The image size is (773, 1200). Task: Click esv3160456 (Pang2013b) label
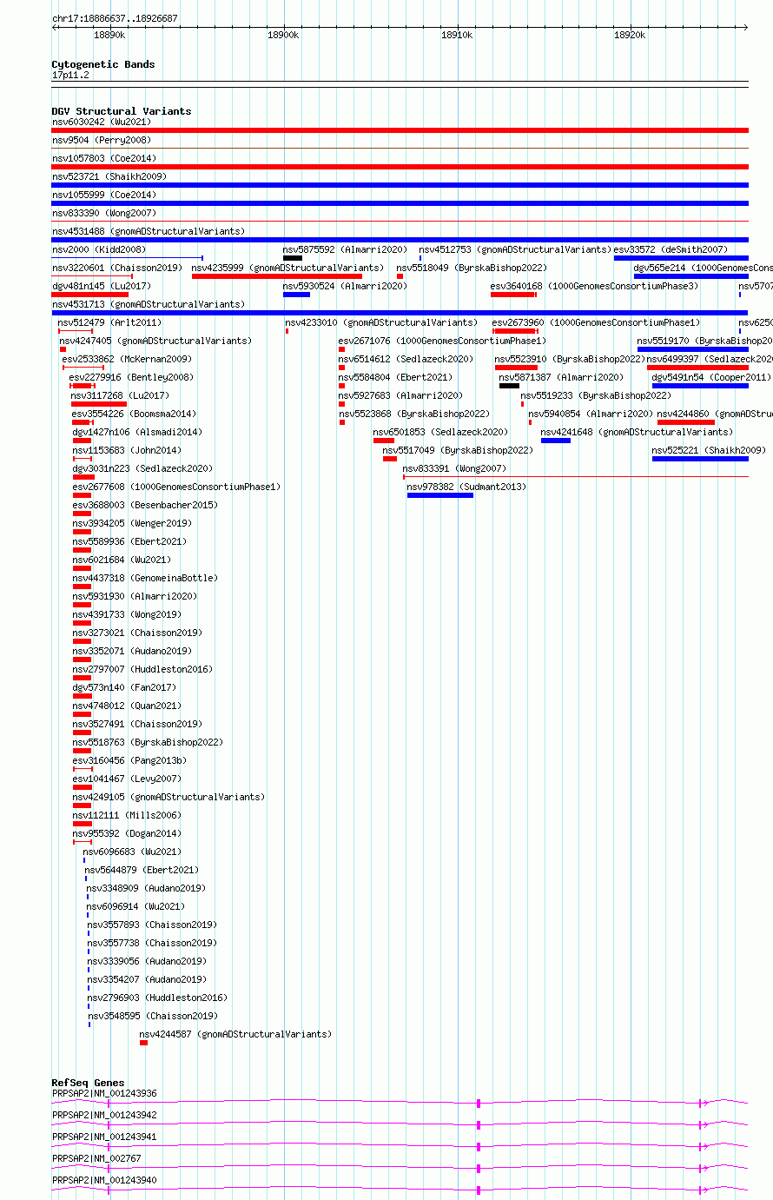(x=129, y=760)
